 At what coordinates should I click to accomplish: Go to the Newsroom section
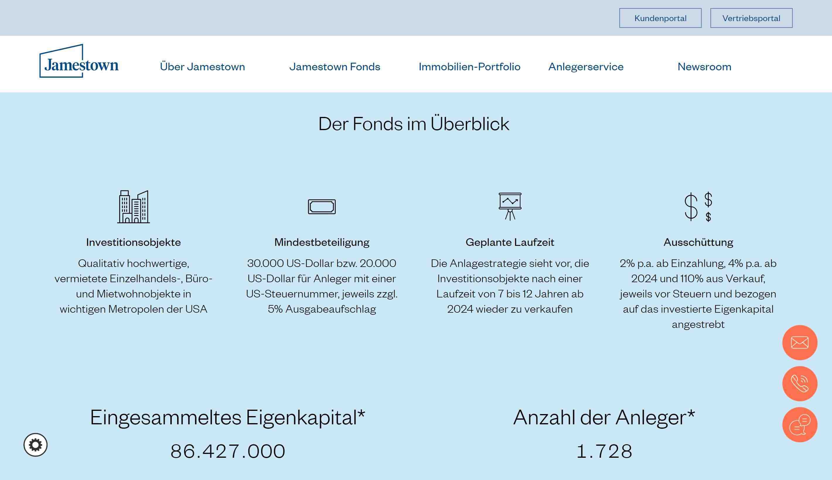pyautogui.click(x=704, y=67)
